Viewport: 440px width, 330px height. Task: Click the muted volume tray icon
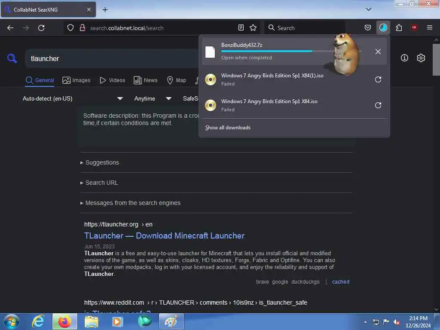[x=396, y=322]
